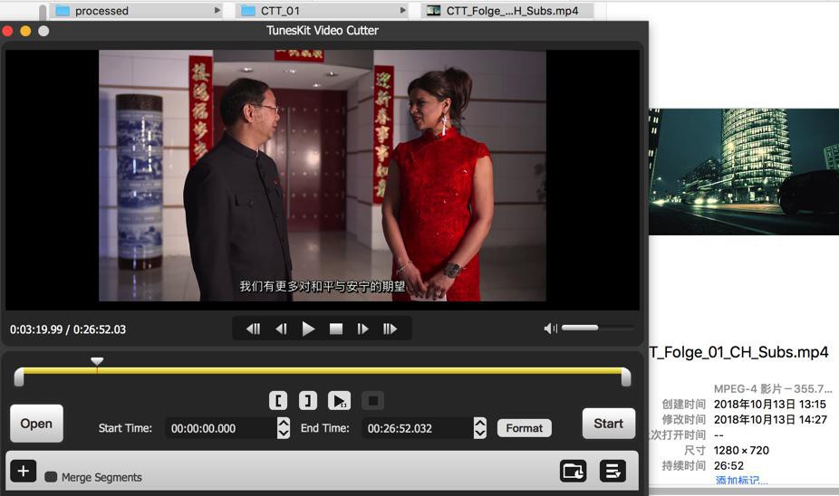This screenshot has height=496, width=839.
Task: Click the video preview frame
Action: pyautogui.click(x=323, y=176)
